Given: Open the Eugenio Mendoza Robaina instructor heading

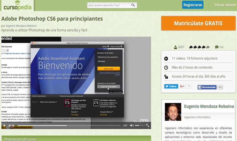Looking at the screenshot, I should pos(209,106).
